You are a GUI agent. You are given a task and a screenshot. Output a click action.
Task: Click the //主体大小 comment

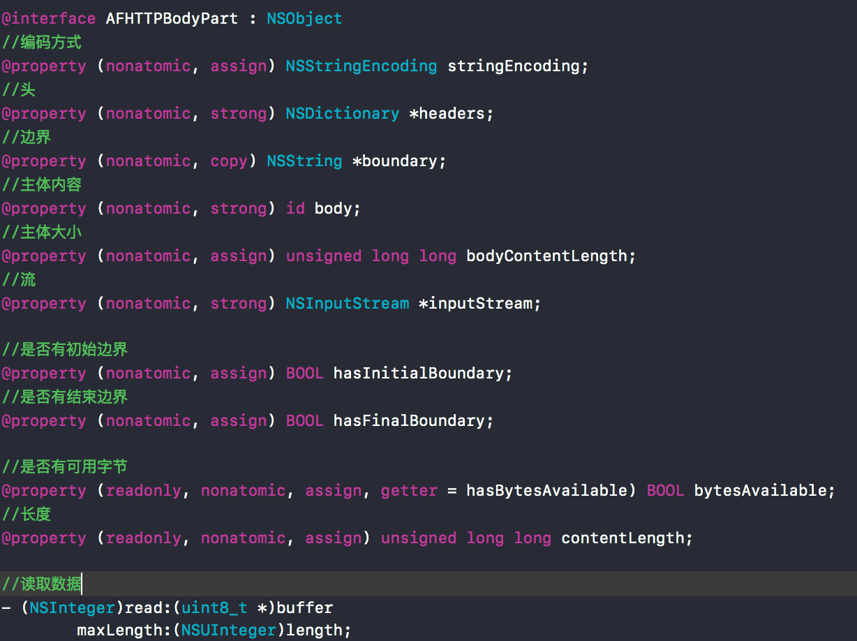41,232
